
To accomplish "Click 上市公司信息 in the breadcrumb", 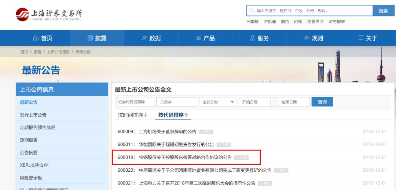I will pyautogui.click(x=58, y=52).
